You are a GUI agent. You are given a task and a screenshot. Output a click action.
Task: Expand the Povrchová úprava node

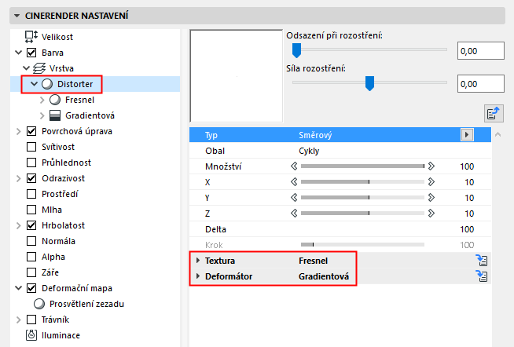point(19,131)
